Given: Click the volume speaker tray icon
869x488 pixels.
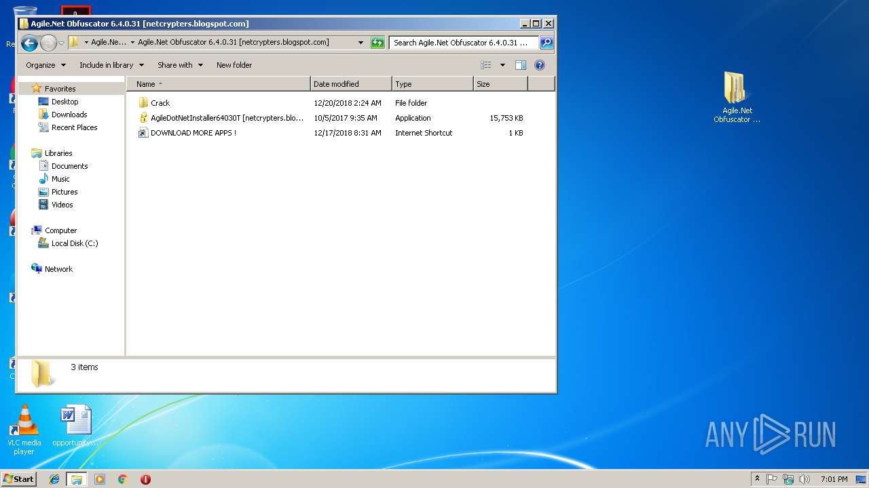Looking at the screenshot, I should [x=805, y=479].
